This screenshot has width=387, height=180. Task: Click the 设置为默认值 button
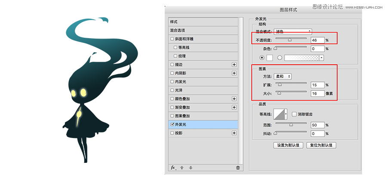pyautogui.click(x=288, y=145)
